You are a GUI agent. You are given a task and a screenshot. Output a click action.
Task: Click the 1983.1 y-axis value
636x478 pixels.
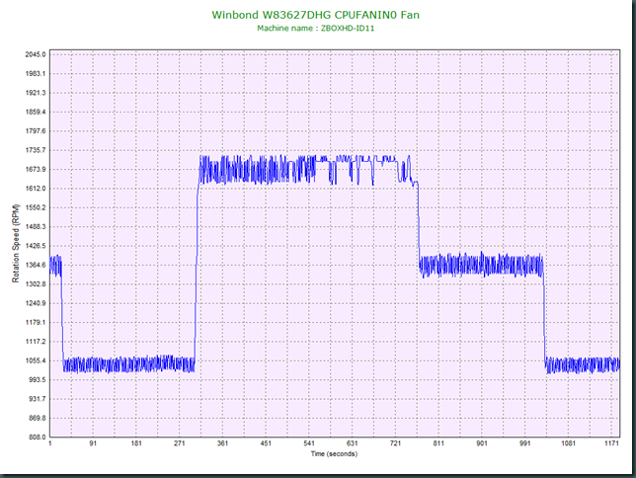point(36,73)
